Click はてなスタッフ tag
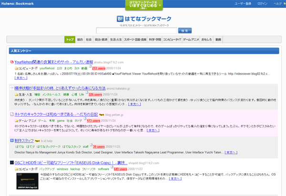 coord(71,147)
